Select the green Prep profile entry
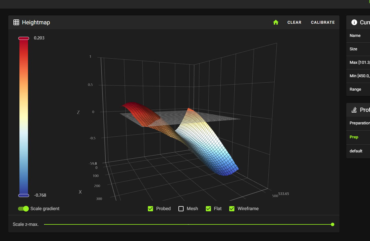 pyautogui.click(x=354, y=137)
